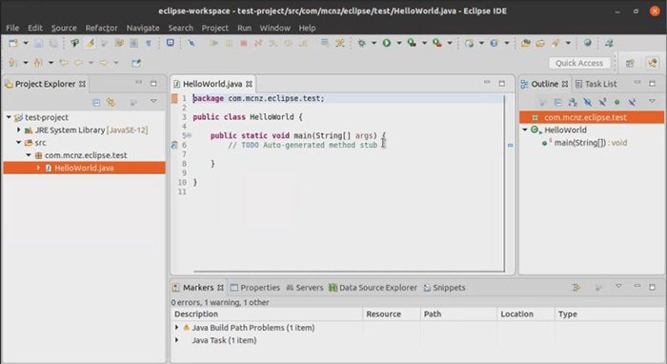Click the New Java Class toolbar icon

(x=494, y=43)
